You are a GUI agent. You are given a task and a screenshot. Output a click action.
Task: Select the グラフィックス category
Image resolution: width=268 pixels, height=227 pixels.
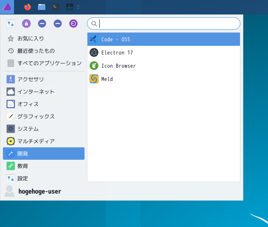[44, 116]
